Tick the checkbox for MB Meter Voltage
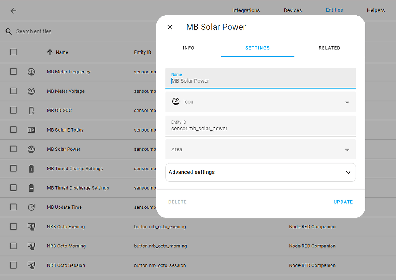This screenshot has height=280, width=396. 13,91
